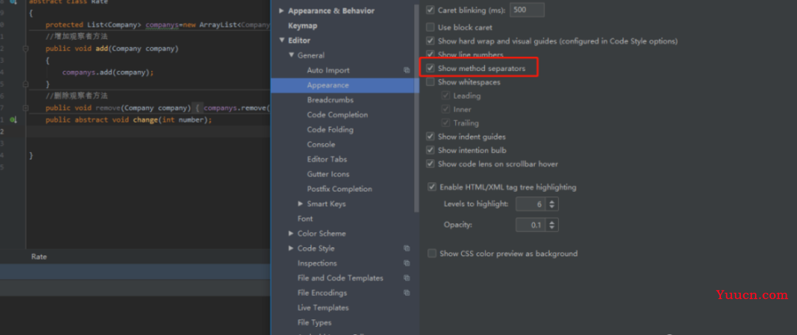The width and height of the screenshot is (797, 335).
Task: Click the fold marker beside public void add
Action: click(25, 49)
